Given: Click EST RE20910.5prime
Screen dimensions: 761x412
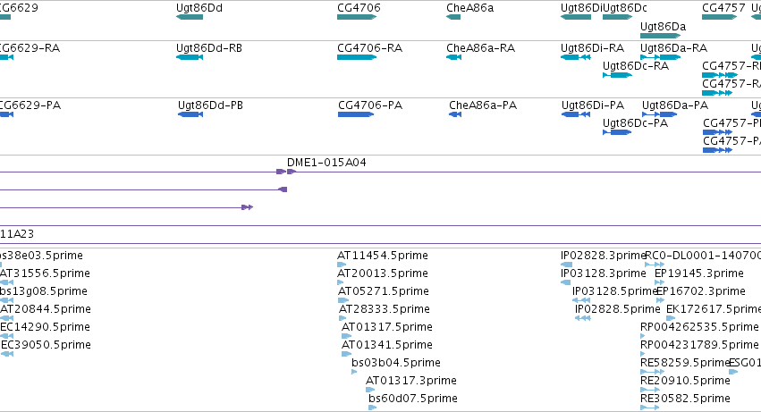Looking at the screenshot, I should (x=685, y=381).
